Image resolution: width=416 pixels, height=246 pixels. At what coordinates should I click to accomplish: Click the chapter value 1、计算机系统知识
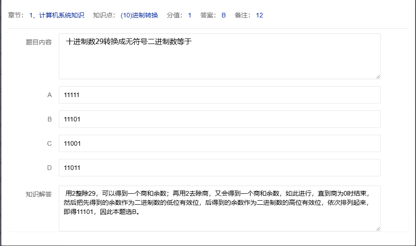pyautogui.click(x=57, y=15)
